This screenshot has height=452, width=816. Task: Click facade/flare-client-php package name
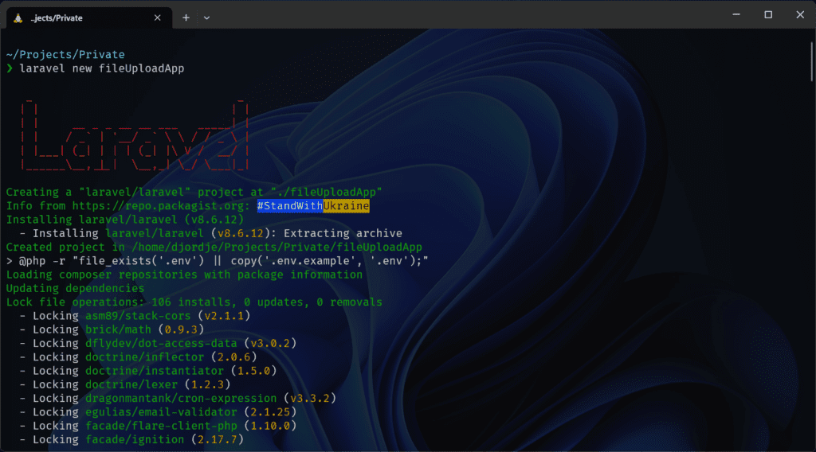(161, 426)
